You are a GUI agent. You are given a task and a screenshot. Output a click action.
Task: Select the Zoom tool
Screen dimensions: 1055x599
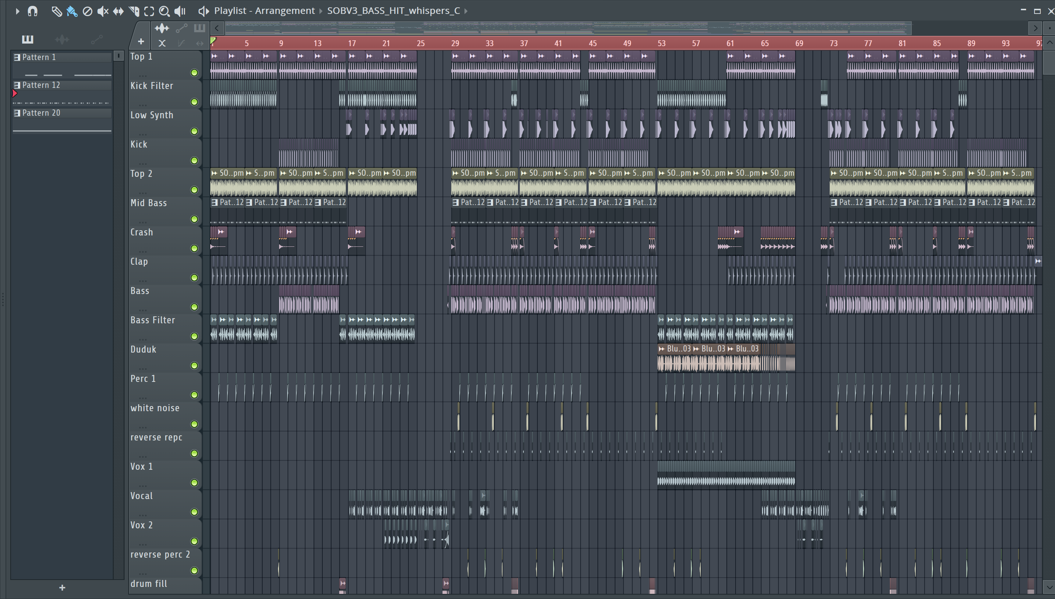164,11
